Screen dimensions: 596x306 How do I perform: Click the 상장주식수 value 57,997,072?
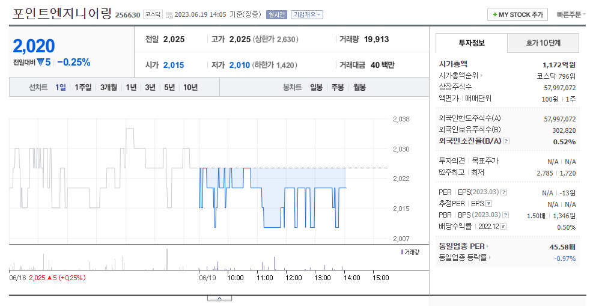coord(559,88)
